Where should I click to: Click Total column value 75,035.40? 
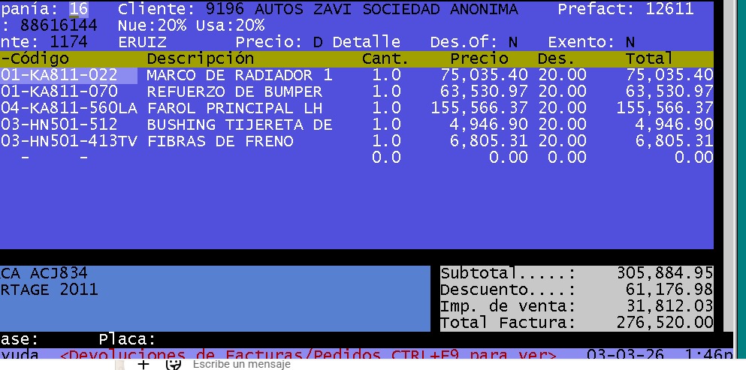point(669,75)
